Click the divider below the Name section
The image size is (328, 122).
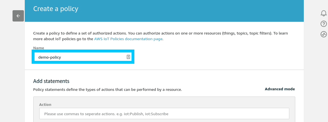[x=164, y=70]
